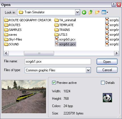Select the saves folder name
Screen dimensions: 122x119
(x=13, y=35)
